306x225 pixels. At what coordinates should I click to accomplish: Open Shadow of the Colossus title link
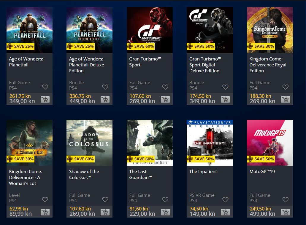84,175
